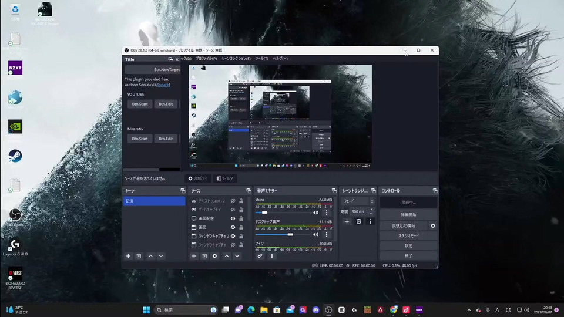Toggle lock on the 画面 source
The image size is (564, 317).
tap(241, 227)
